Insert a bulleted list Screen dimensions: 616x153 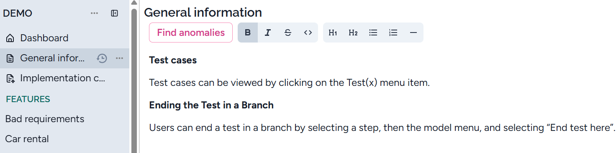[x=373, y=33]
